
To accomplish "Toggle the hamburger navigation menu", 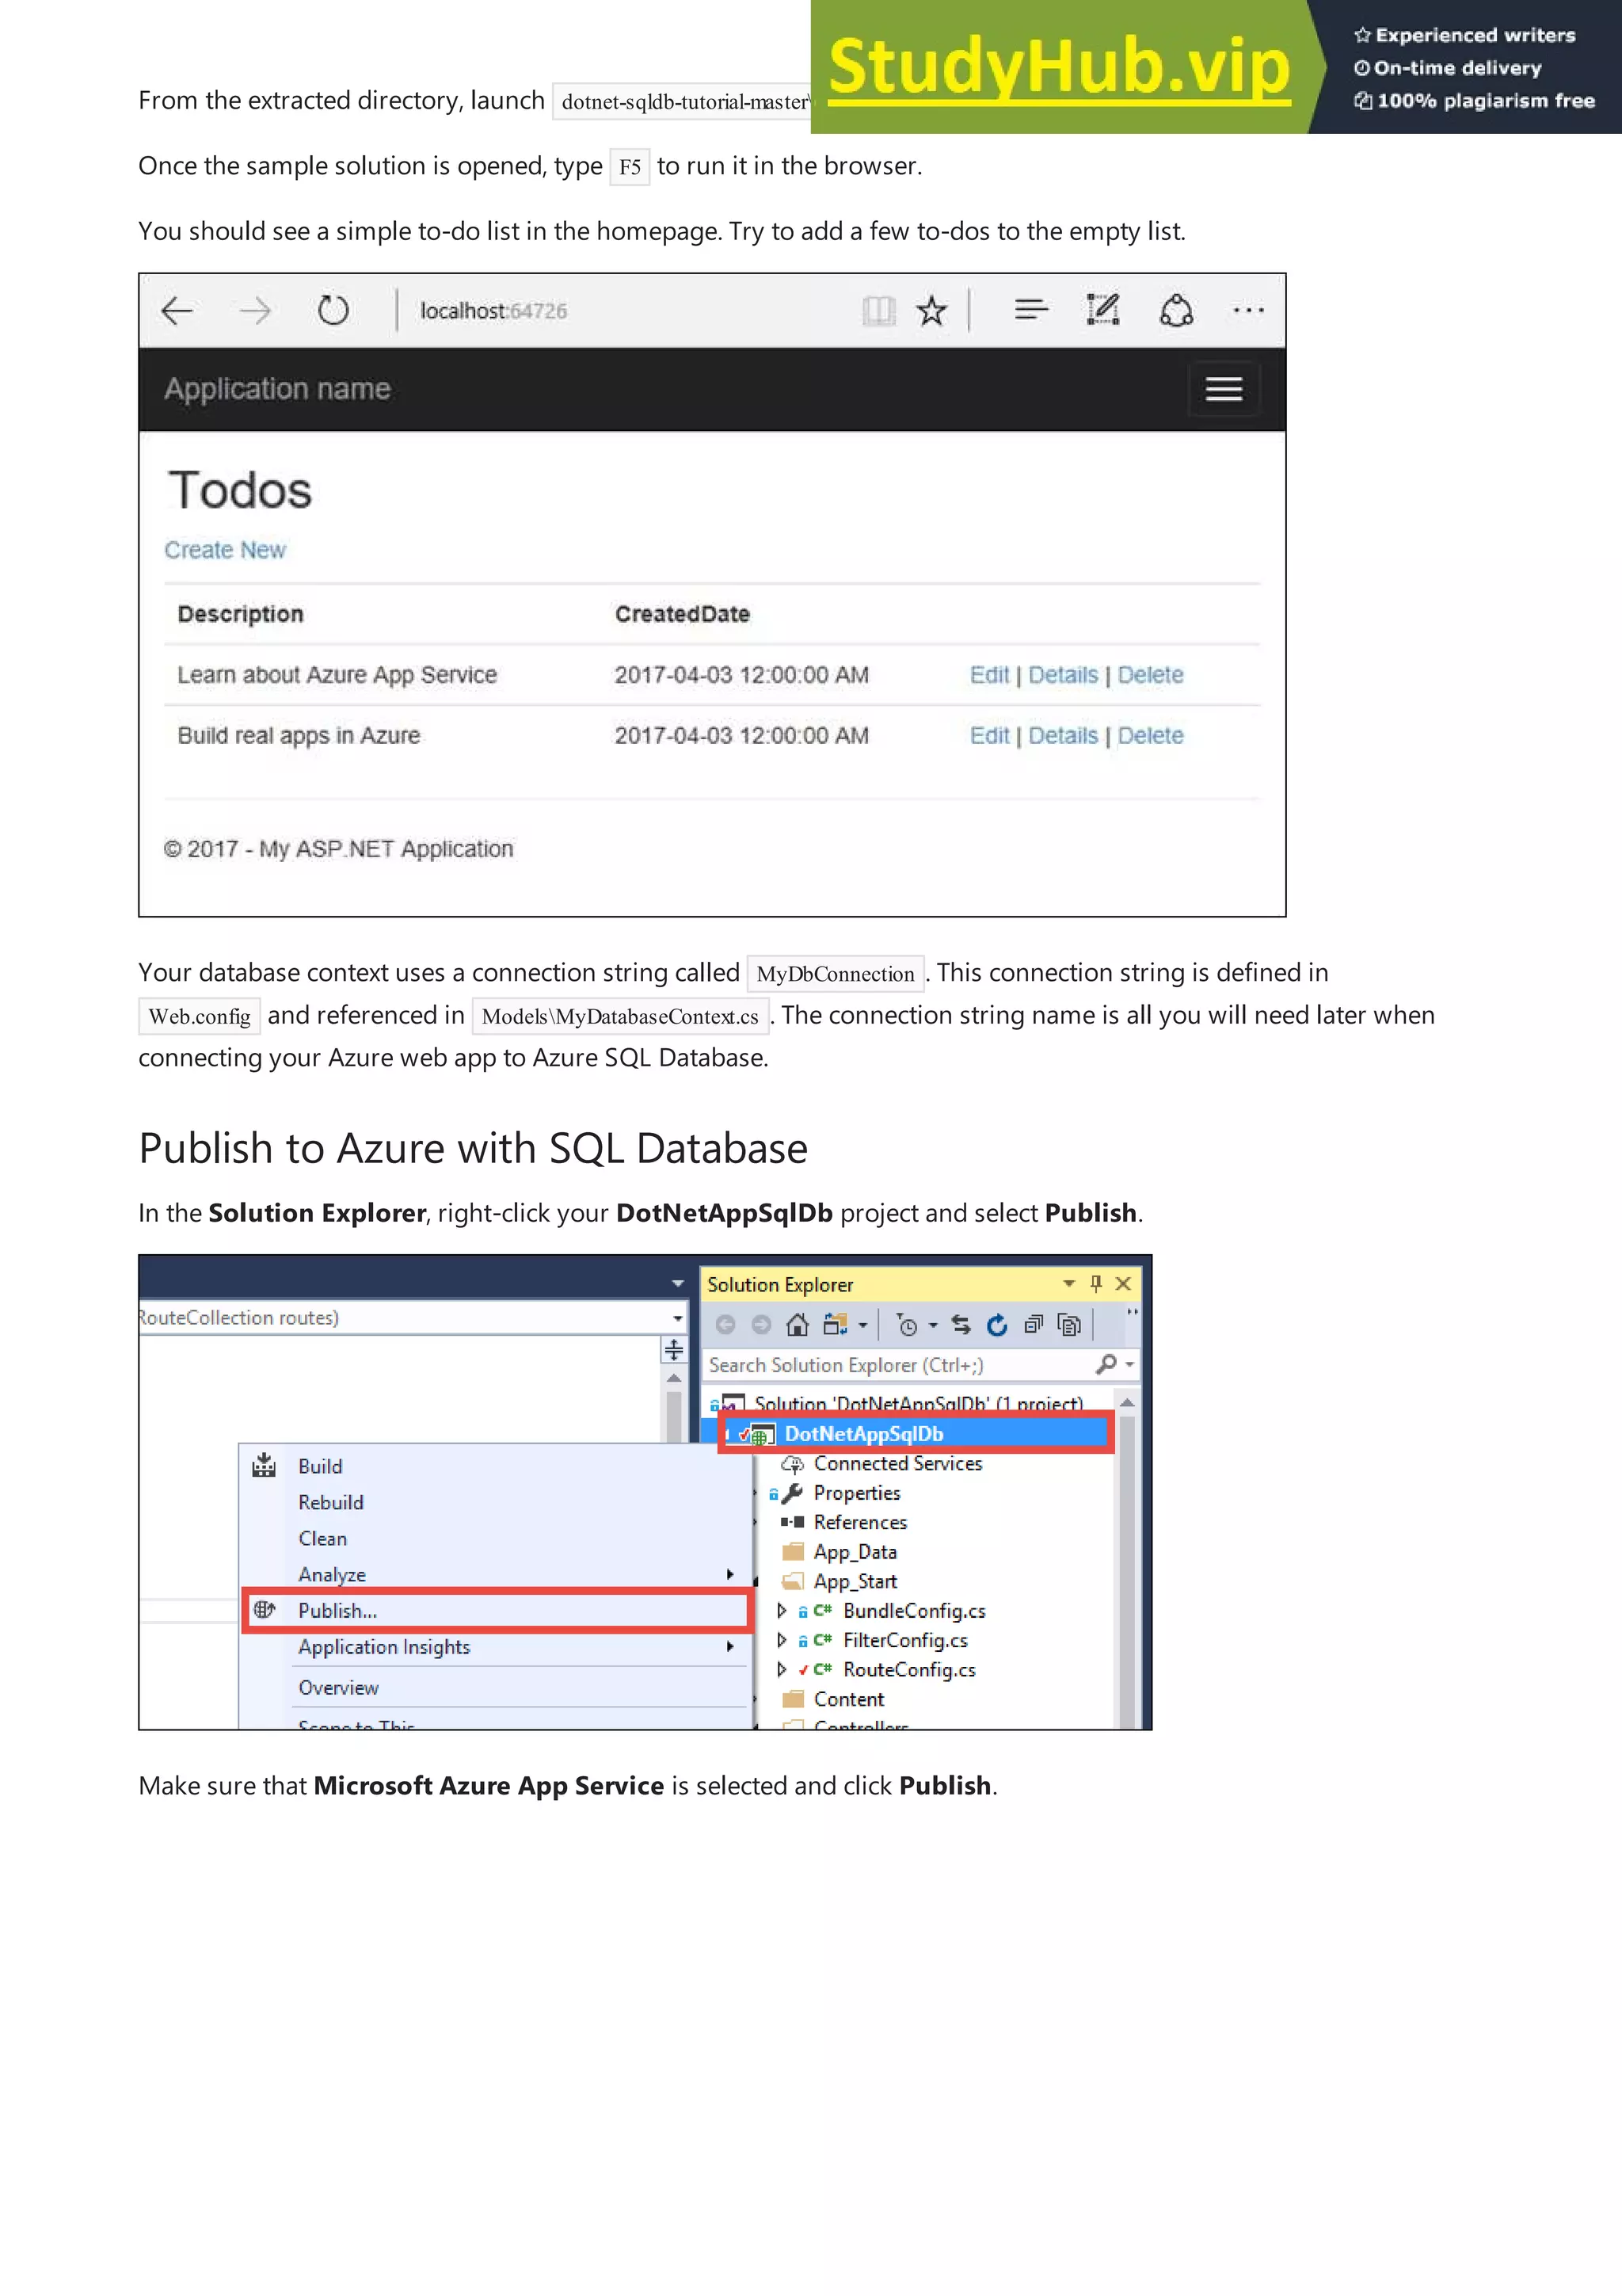I will coord(1224,389).
